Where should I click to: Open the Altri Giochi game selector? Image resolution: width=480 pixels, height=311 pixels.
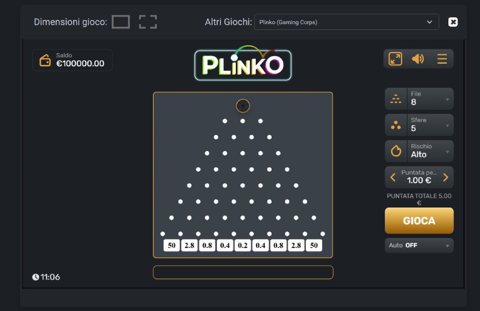click(x=346, y=22)
